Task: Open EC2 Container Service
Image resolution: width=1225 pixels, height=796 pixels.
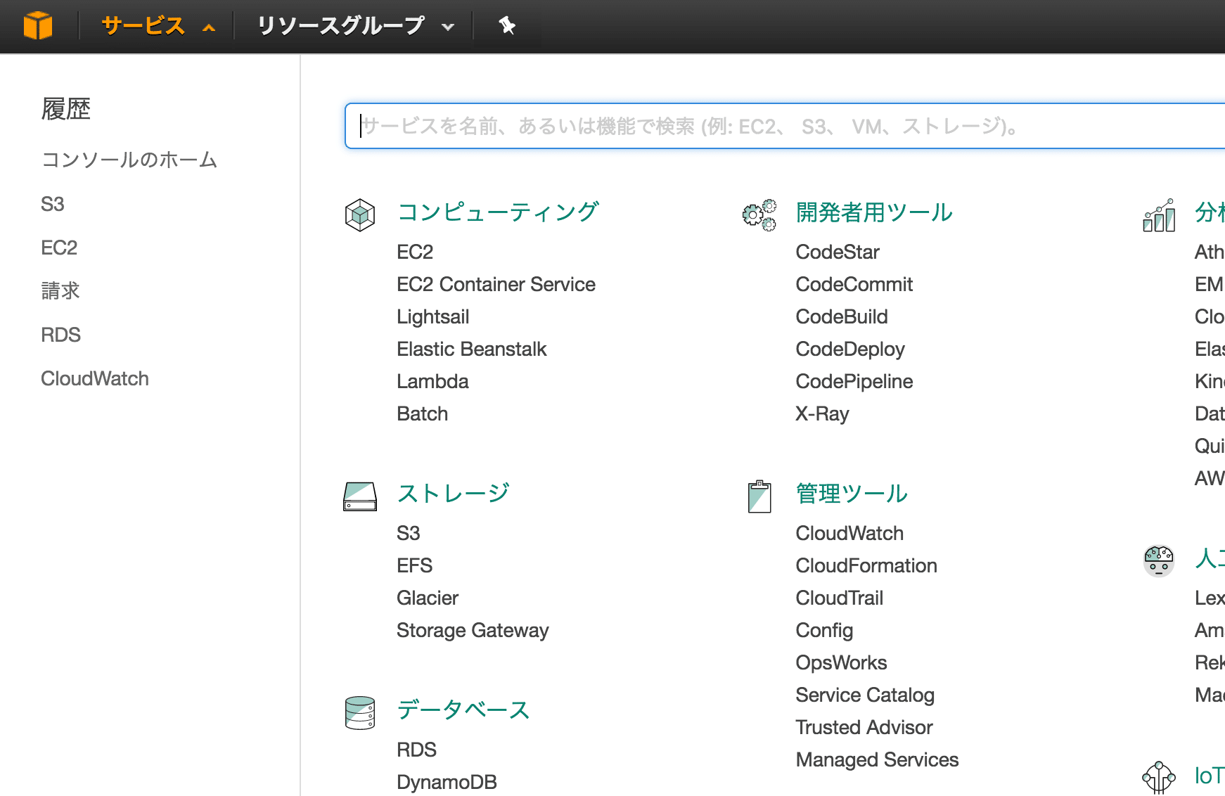Action: [x=496, y=284]
